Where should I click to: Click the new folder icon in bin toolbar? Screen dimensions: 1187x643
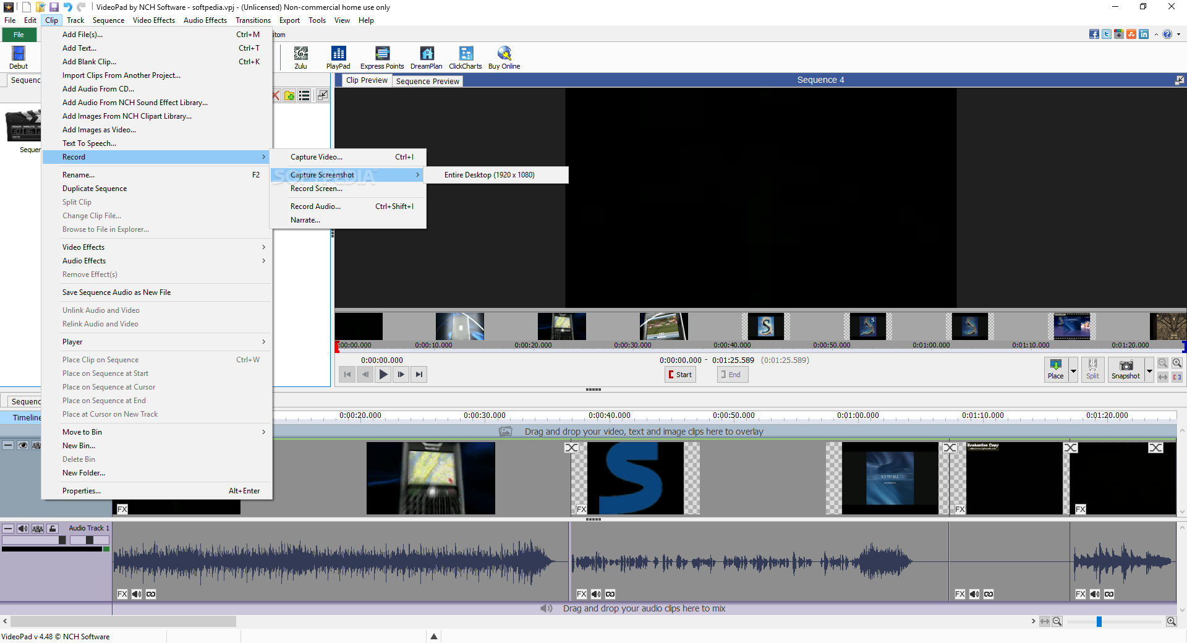click(x=289, y=95)
